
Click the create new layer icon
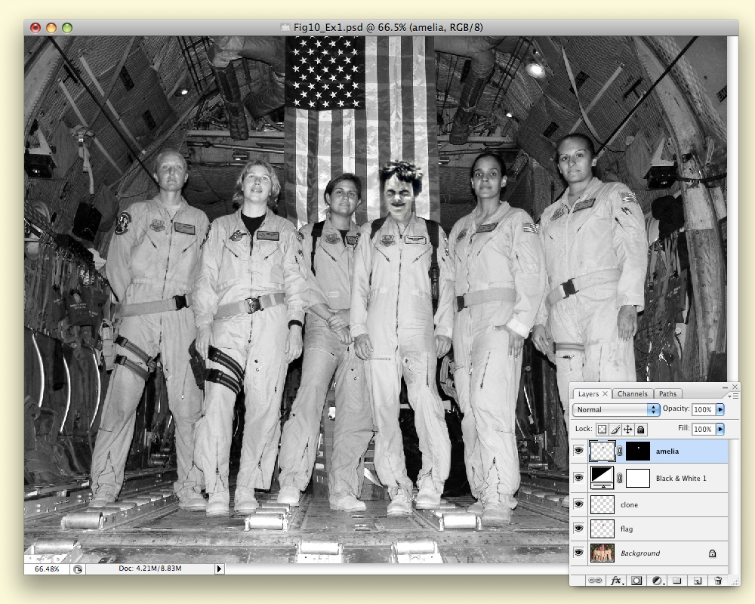pos(698,581)
